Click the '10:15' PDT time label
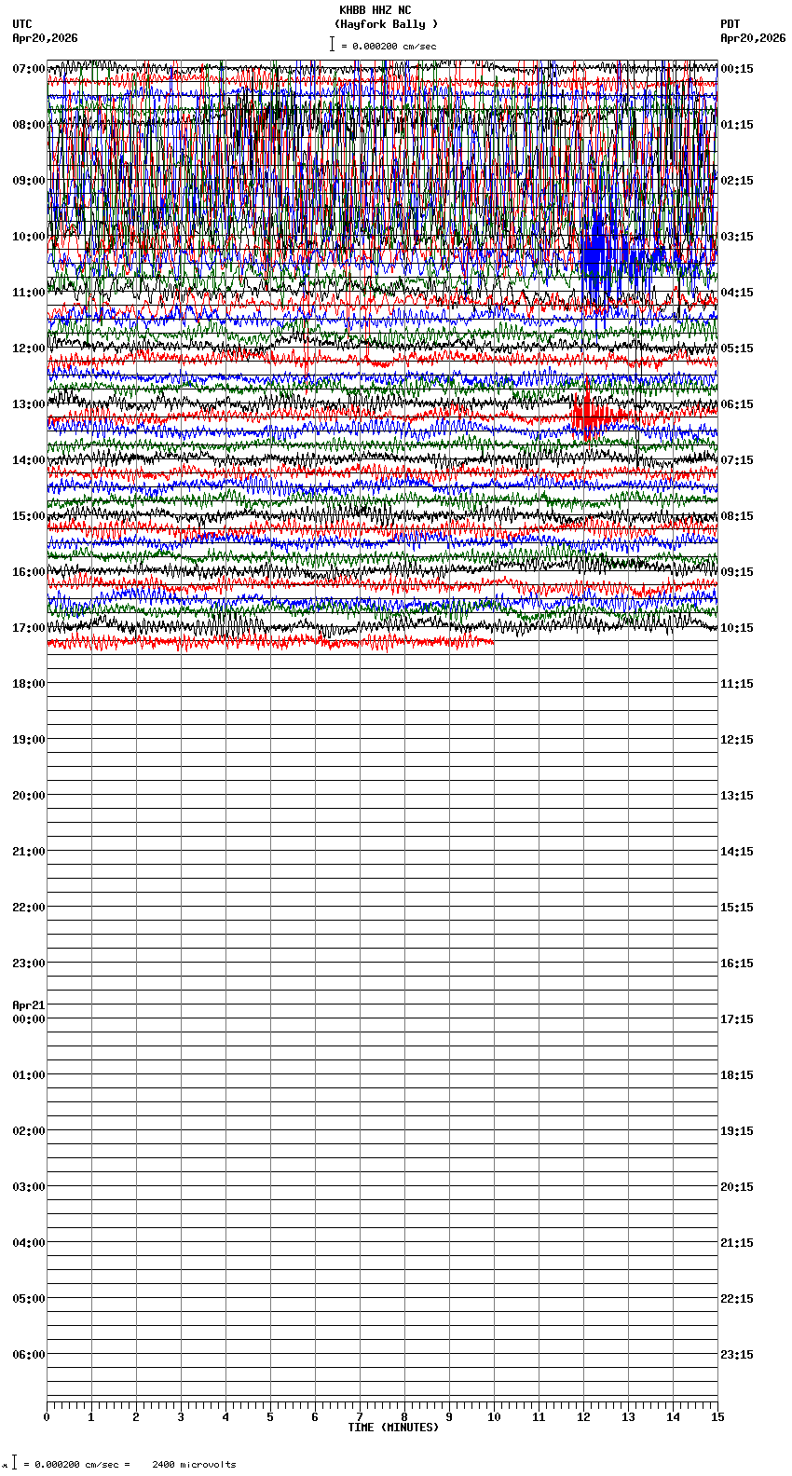Image resolution: width=792 pixels, height=1476 pixels. pyautogui.click(x=737, y=628)
